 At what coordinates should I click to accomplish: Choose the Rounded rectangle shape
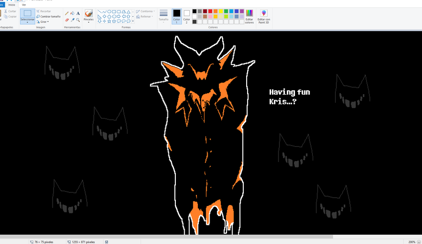coord(119,12)
